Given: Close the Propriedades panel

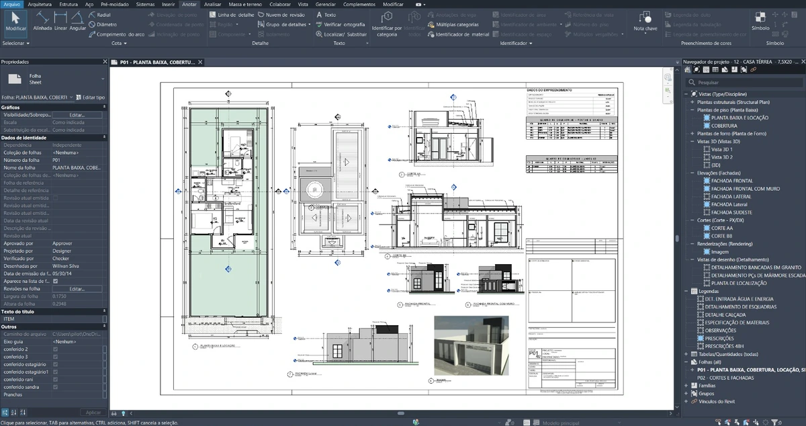Looking at the screenshot, I should [x=104, y=62].
